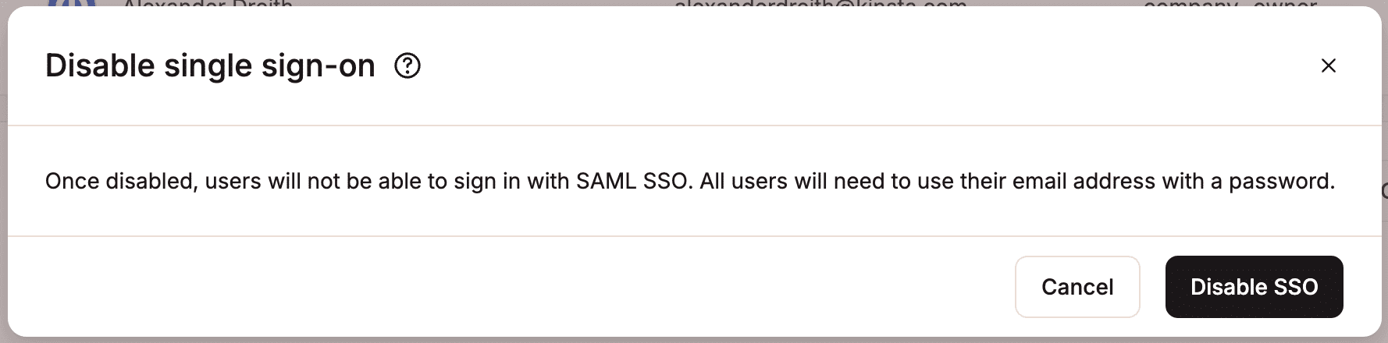Image resolution: width=1388 pixels, height=343 pixels.
Task: Confirm with the Disable SSO button
Action: click(1254, 287)
